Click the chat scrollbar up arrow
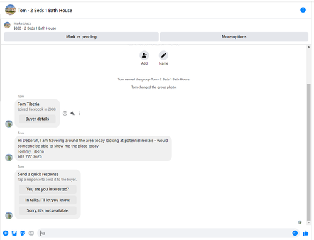The width and height of the screenshot is (314, 240). coord(308,47)
